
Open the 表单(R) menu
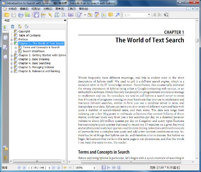pyautogui.click(x=60, y=9)
